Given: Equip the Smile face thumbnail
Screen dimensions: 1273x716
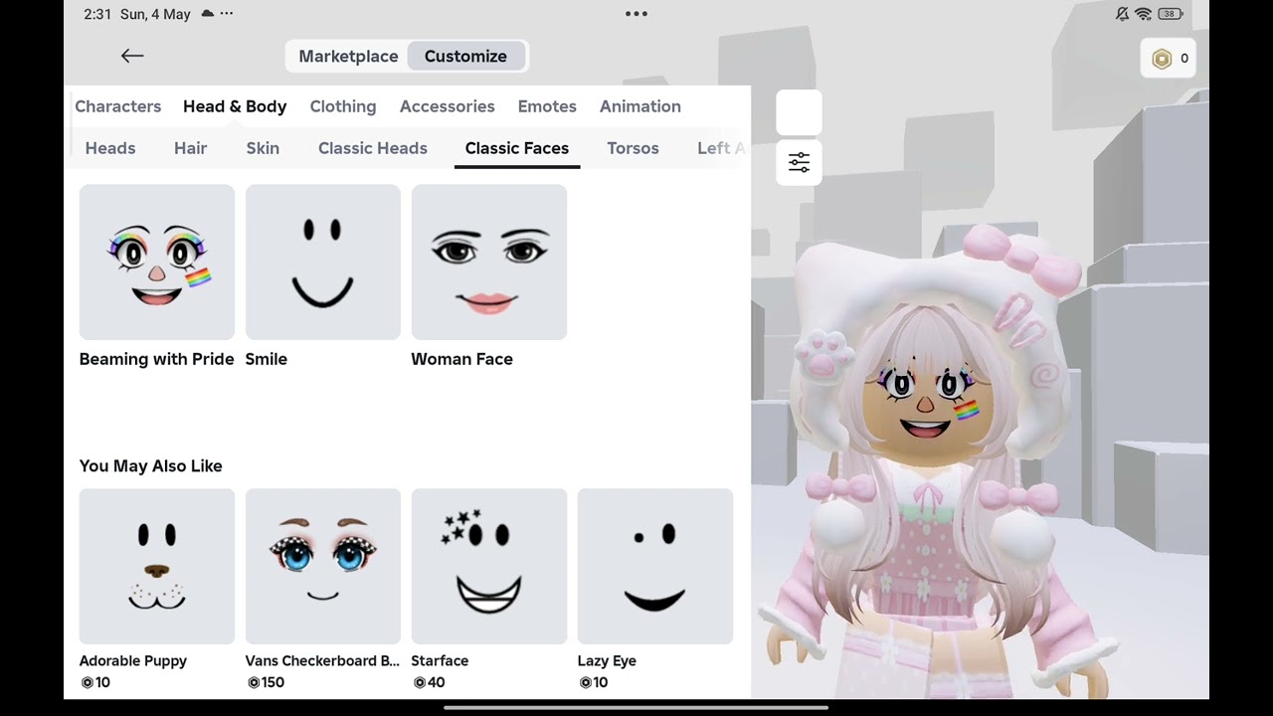Looking at the screenshot, I should click(323, 263).
